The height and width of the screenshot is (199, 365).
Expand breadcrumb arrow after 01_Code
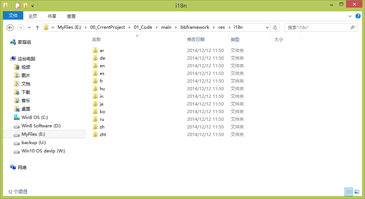156,27
